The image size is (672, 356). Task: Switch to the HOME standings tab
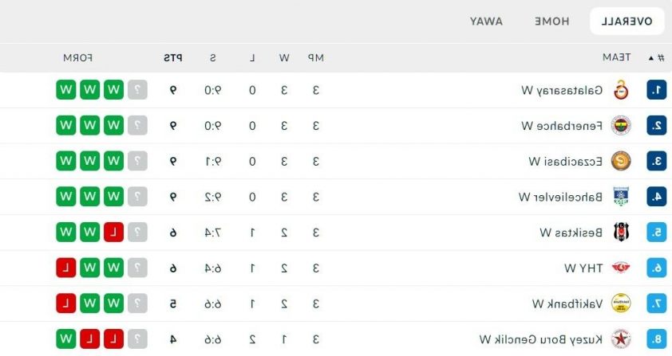[x=552, y=21]
